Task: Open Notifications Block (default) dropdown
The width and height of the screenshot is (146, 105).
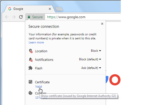Action: (90, 59)
